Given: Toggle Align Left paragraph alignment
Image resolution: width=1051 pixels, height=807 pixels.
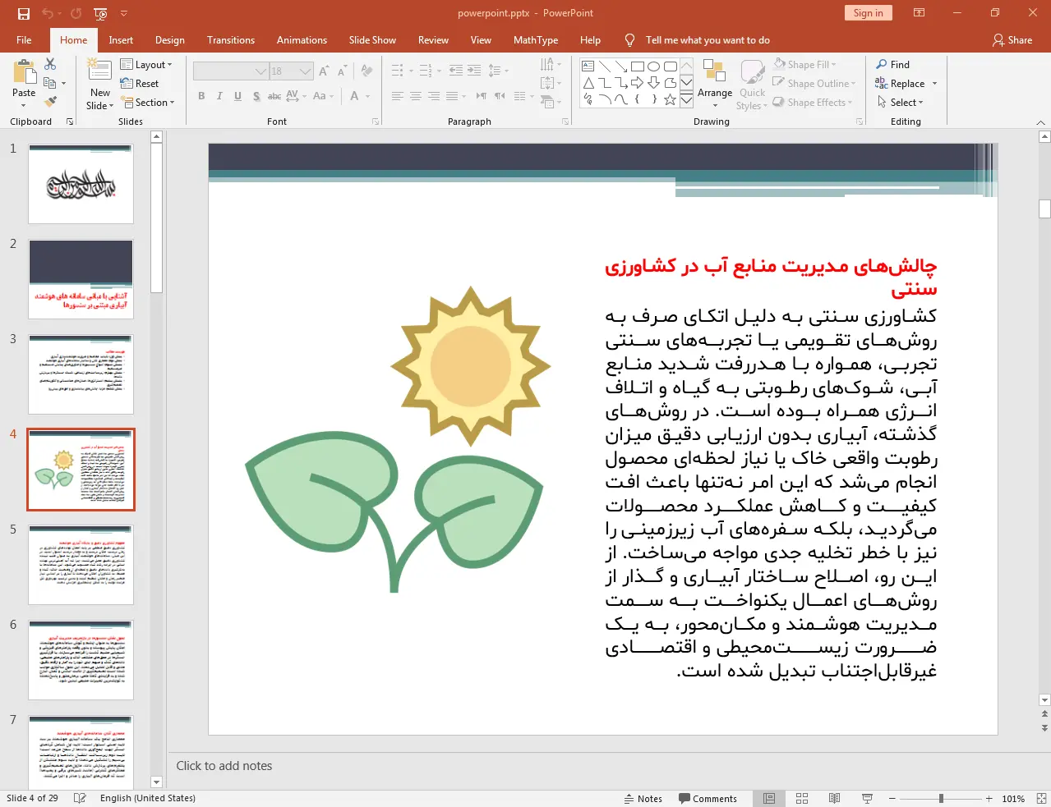Looking at the screenshot, I should point(398,96).
